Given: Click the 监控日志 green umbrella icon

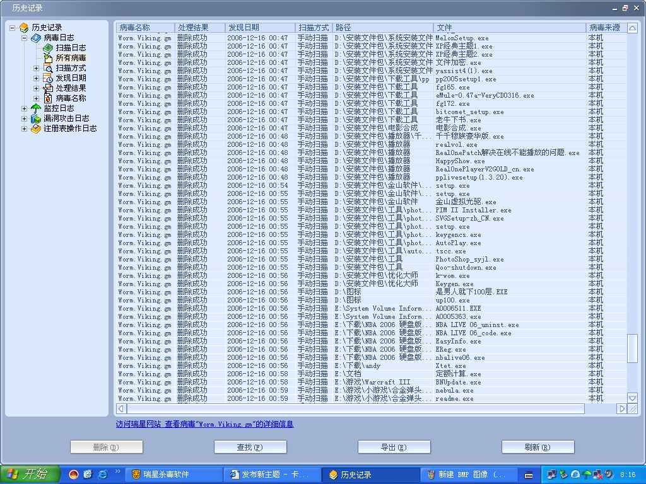Looking at the screenshot, I should [36, 108].
